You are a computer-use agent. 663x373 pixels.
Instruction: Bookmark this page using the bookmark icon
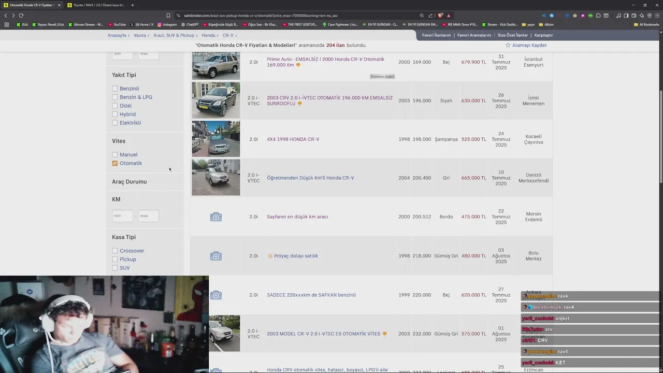click(x=168, y=16)
